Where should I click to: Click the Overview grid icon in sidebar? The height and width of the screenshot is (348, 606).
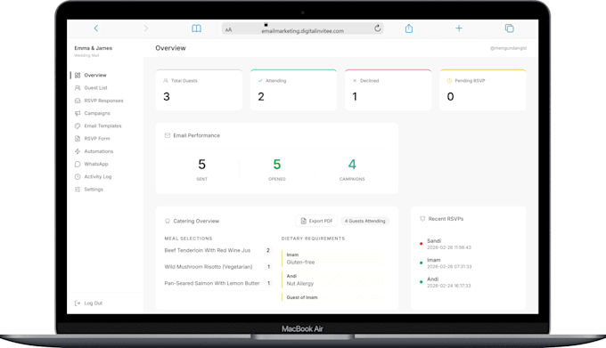78,76
